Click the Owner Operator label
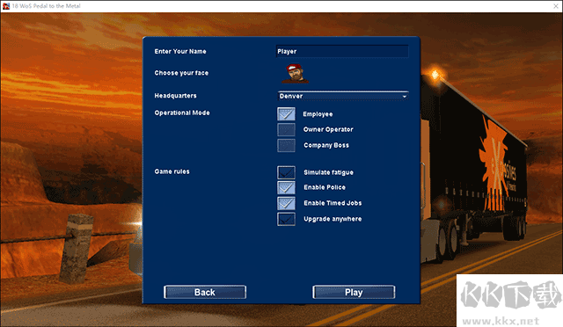This screenshot has height=327, width=563. point(328,129)
